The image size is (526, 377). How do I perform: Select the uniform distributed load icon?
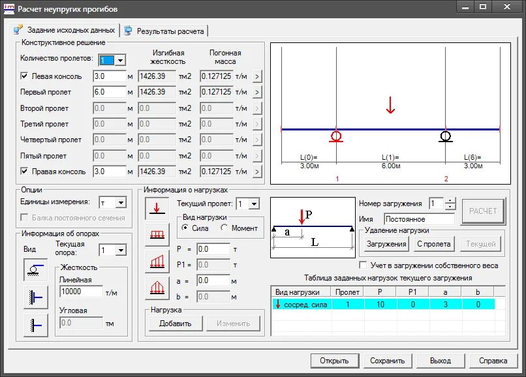click(x=157, y=234)
